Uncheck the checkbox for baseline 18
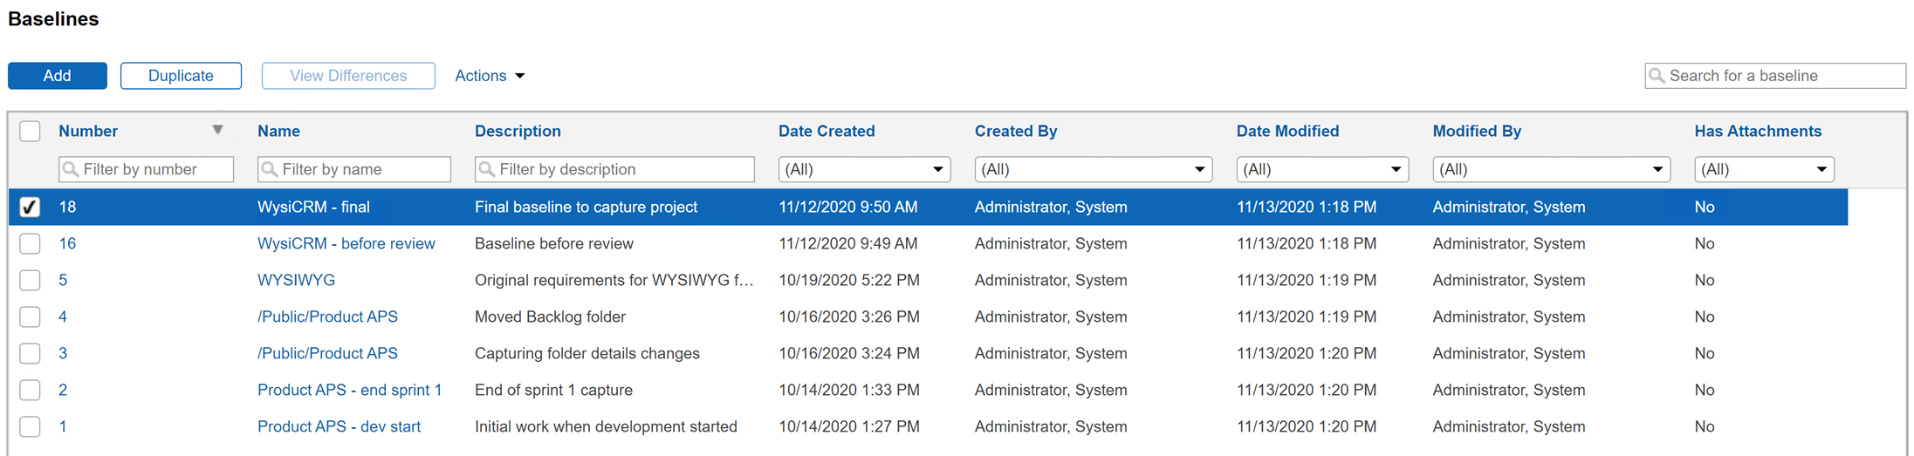 pos(30,207)
